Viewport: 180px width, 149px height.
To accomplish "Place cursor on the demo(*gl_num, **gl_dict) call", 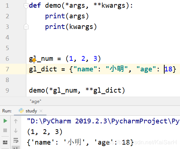I will [77, 90].
